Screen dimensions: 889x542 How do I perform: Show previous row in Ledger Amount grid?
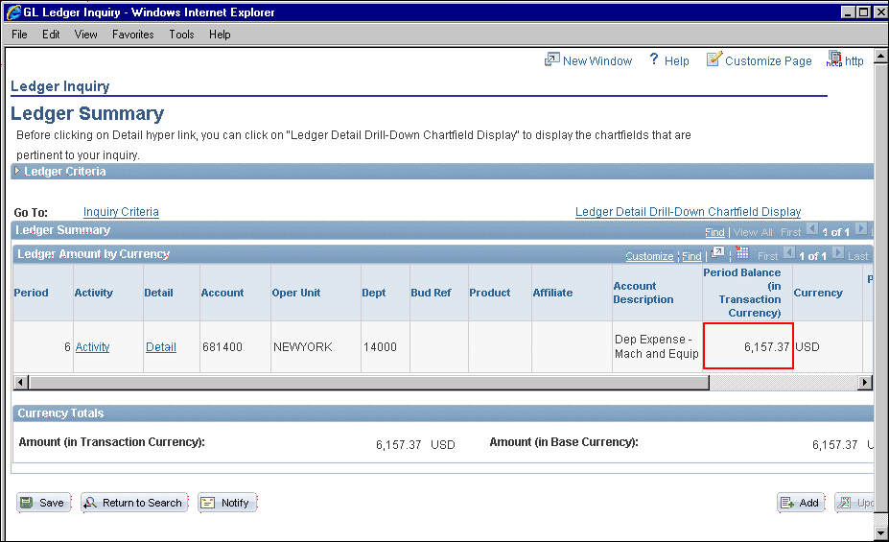tap(788, 253)
